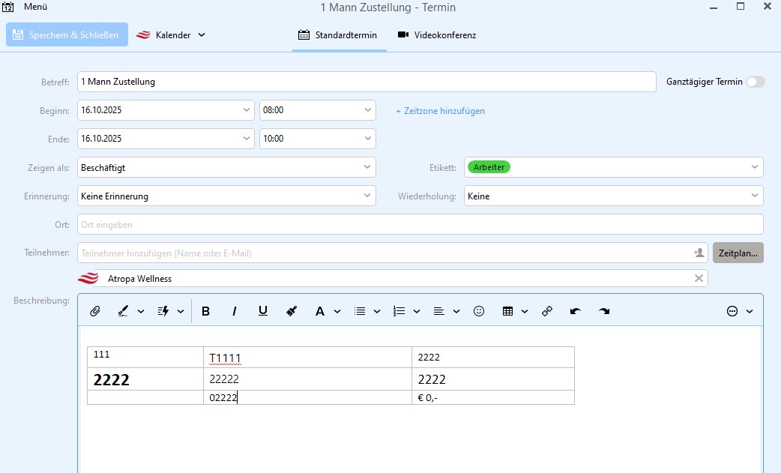Switch to the Videokonferenz tab
781x473 pixels.
[436, 35]
